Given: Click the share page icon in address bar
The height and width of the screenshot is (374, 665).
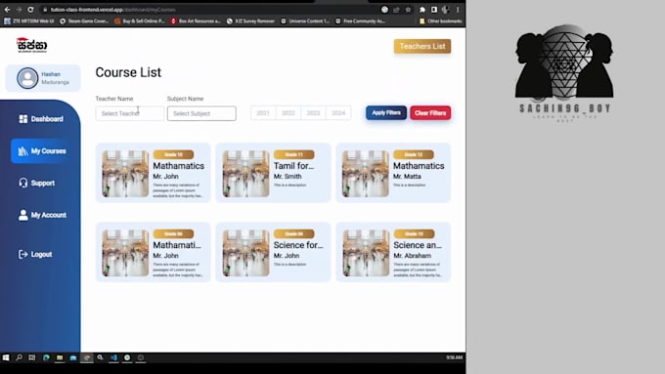Looking at the screenshot, I should coord(396,10).
